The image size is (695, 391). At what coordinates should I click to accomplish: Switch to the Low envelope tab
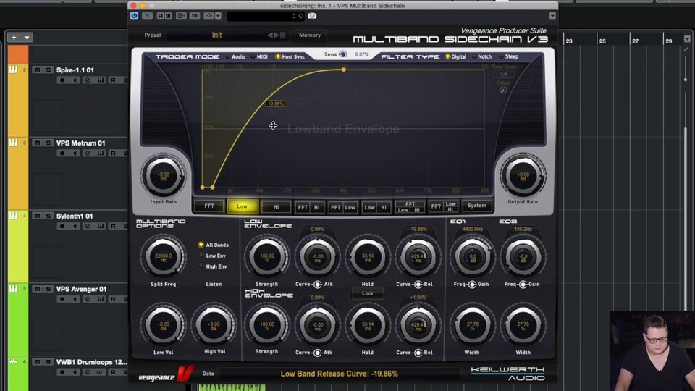click(242, 206)
